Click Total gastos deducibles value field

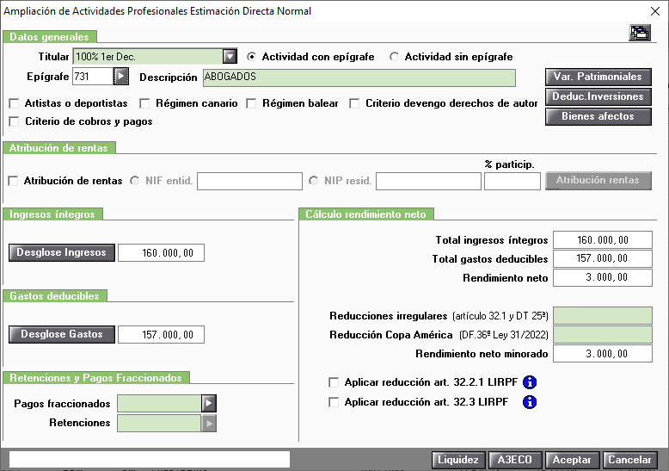click(x=603, y=258)
